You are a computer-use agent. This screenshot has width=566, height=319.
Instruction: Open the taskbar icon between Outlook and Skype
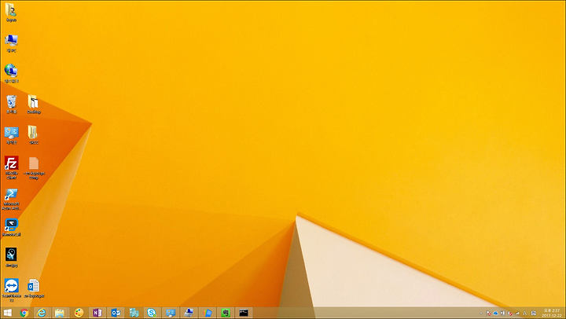tap(134, 313)
